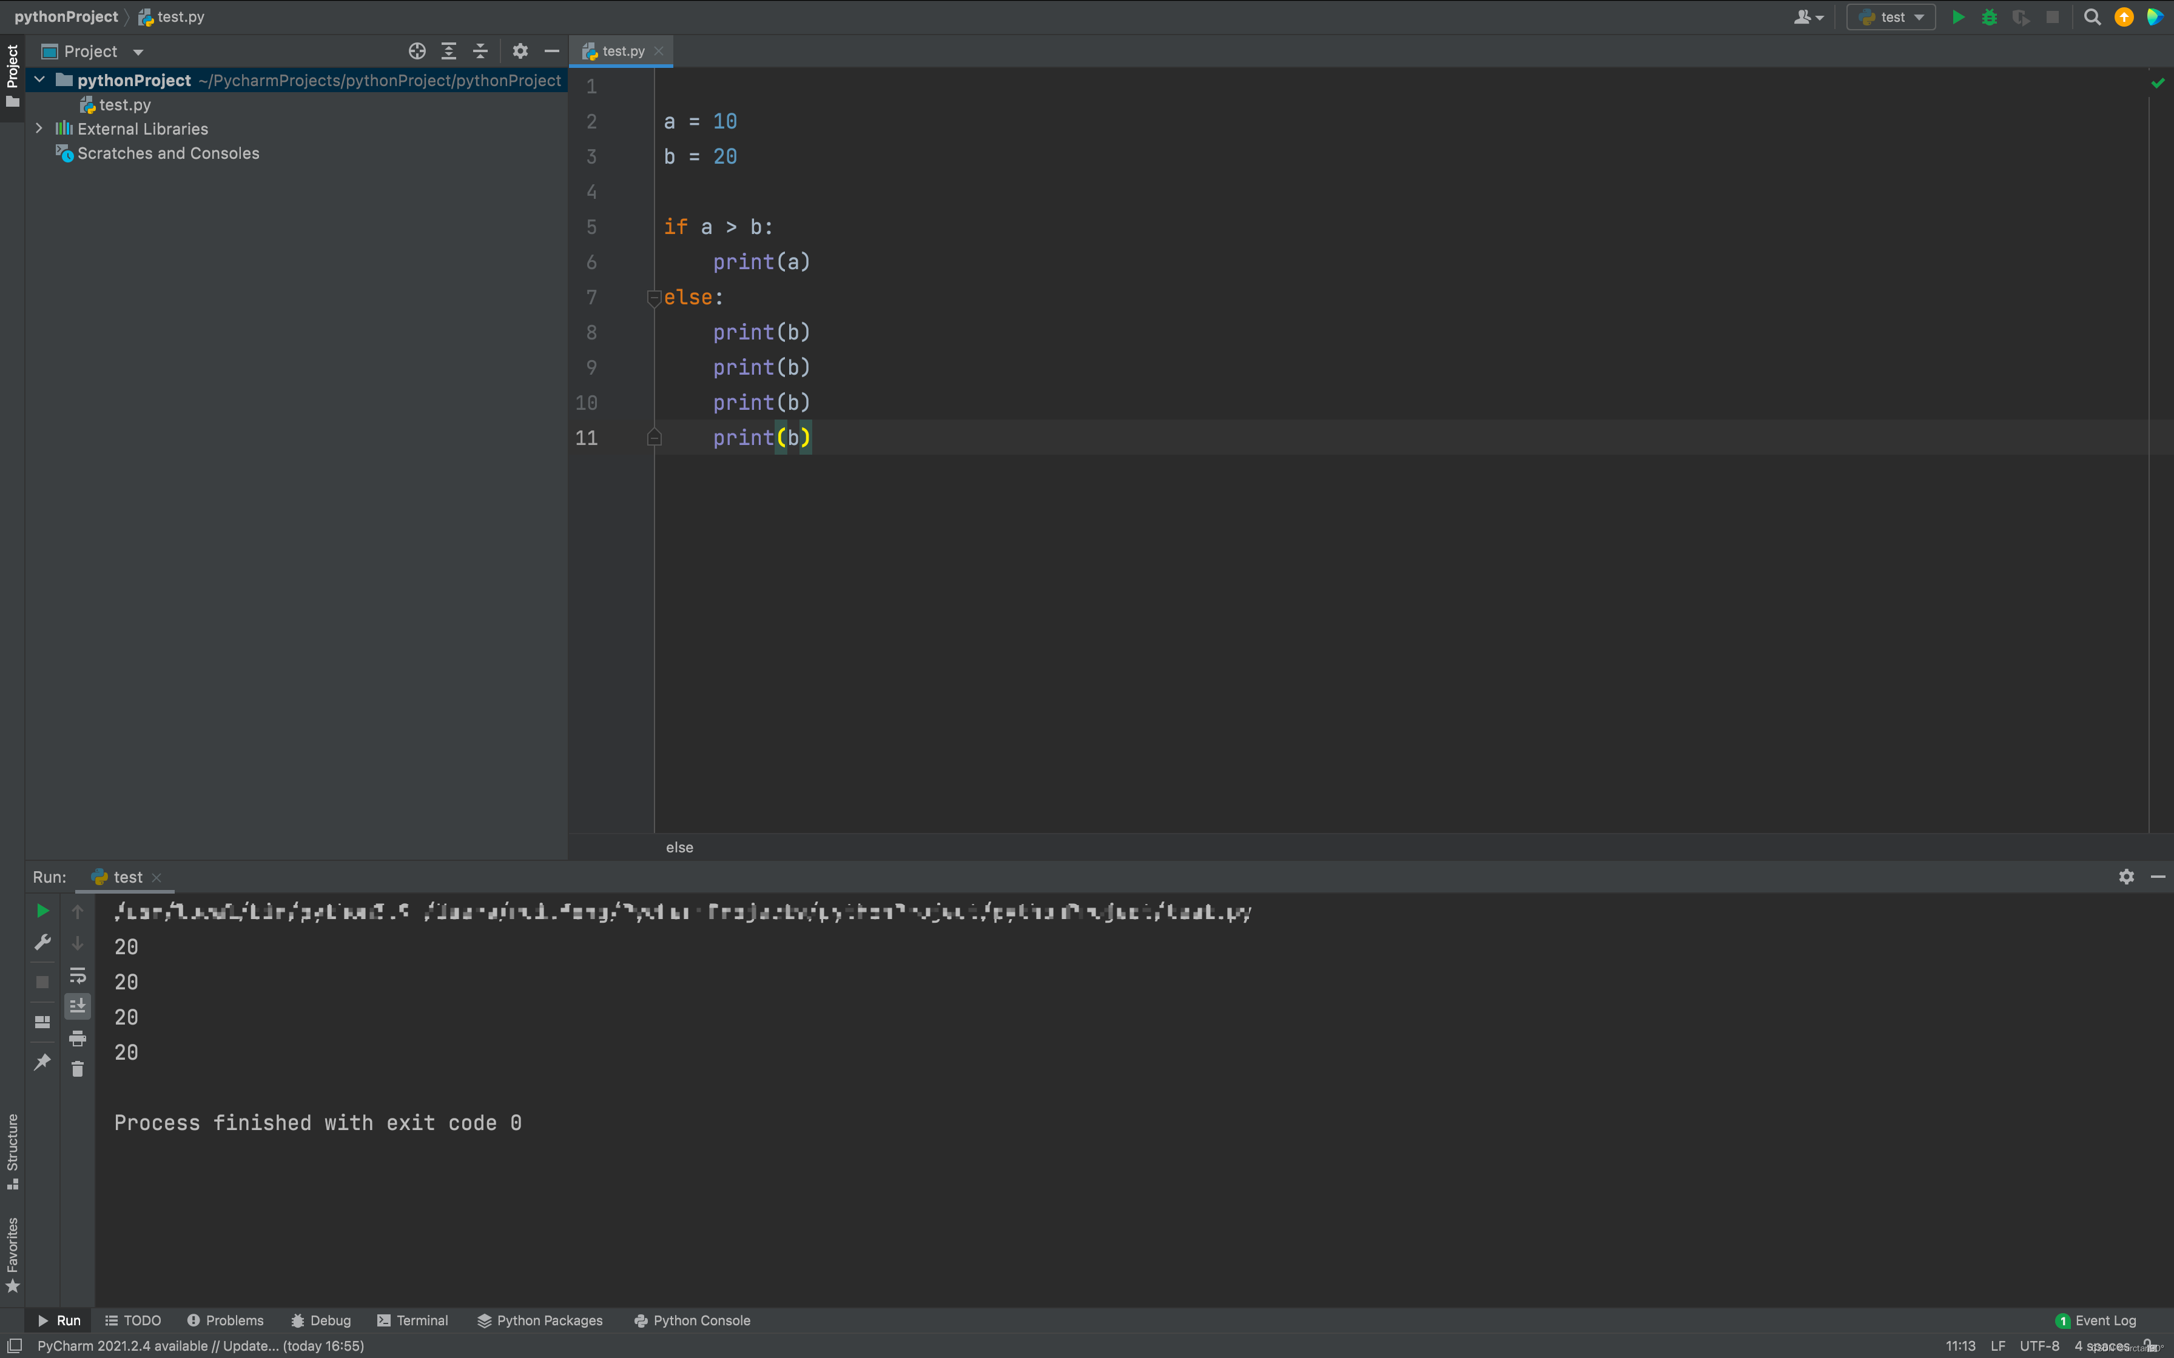Collapse the pythonProject tree node
Viewport: 2174px width, 1358px height.
(x=39, y=80)
